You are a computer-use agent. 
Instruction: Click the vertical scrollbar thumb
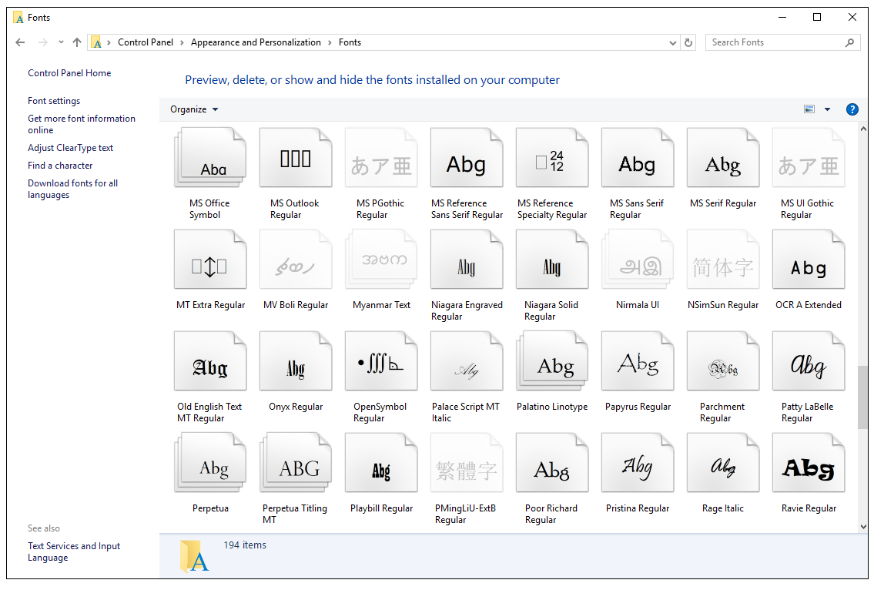click(x=862, y=397)
